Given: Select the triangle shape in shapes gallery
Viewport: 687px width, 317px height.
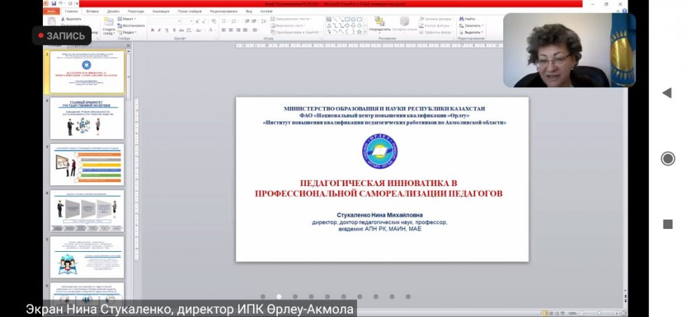Looking at the screenshot, I should coord(329,26).
